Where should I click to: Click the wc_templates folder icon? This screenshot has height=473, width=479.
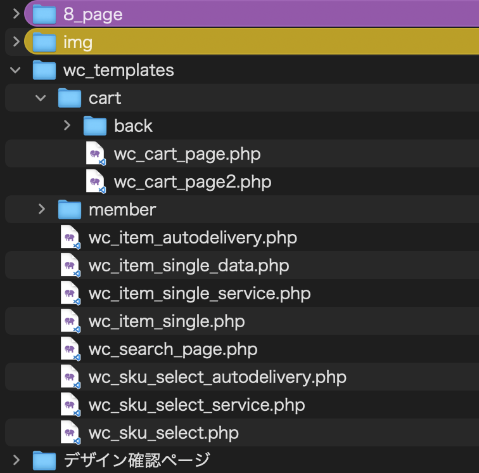(44, 70)
